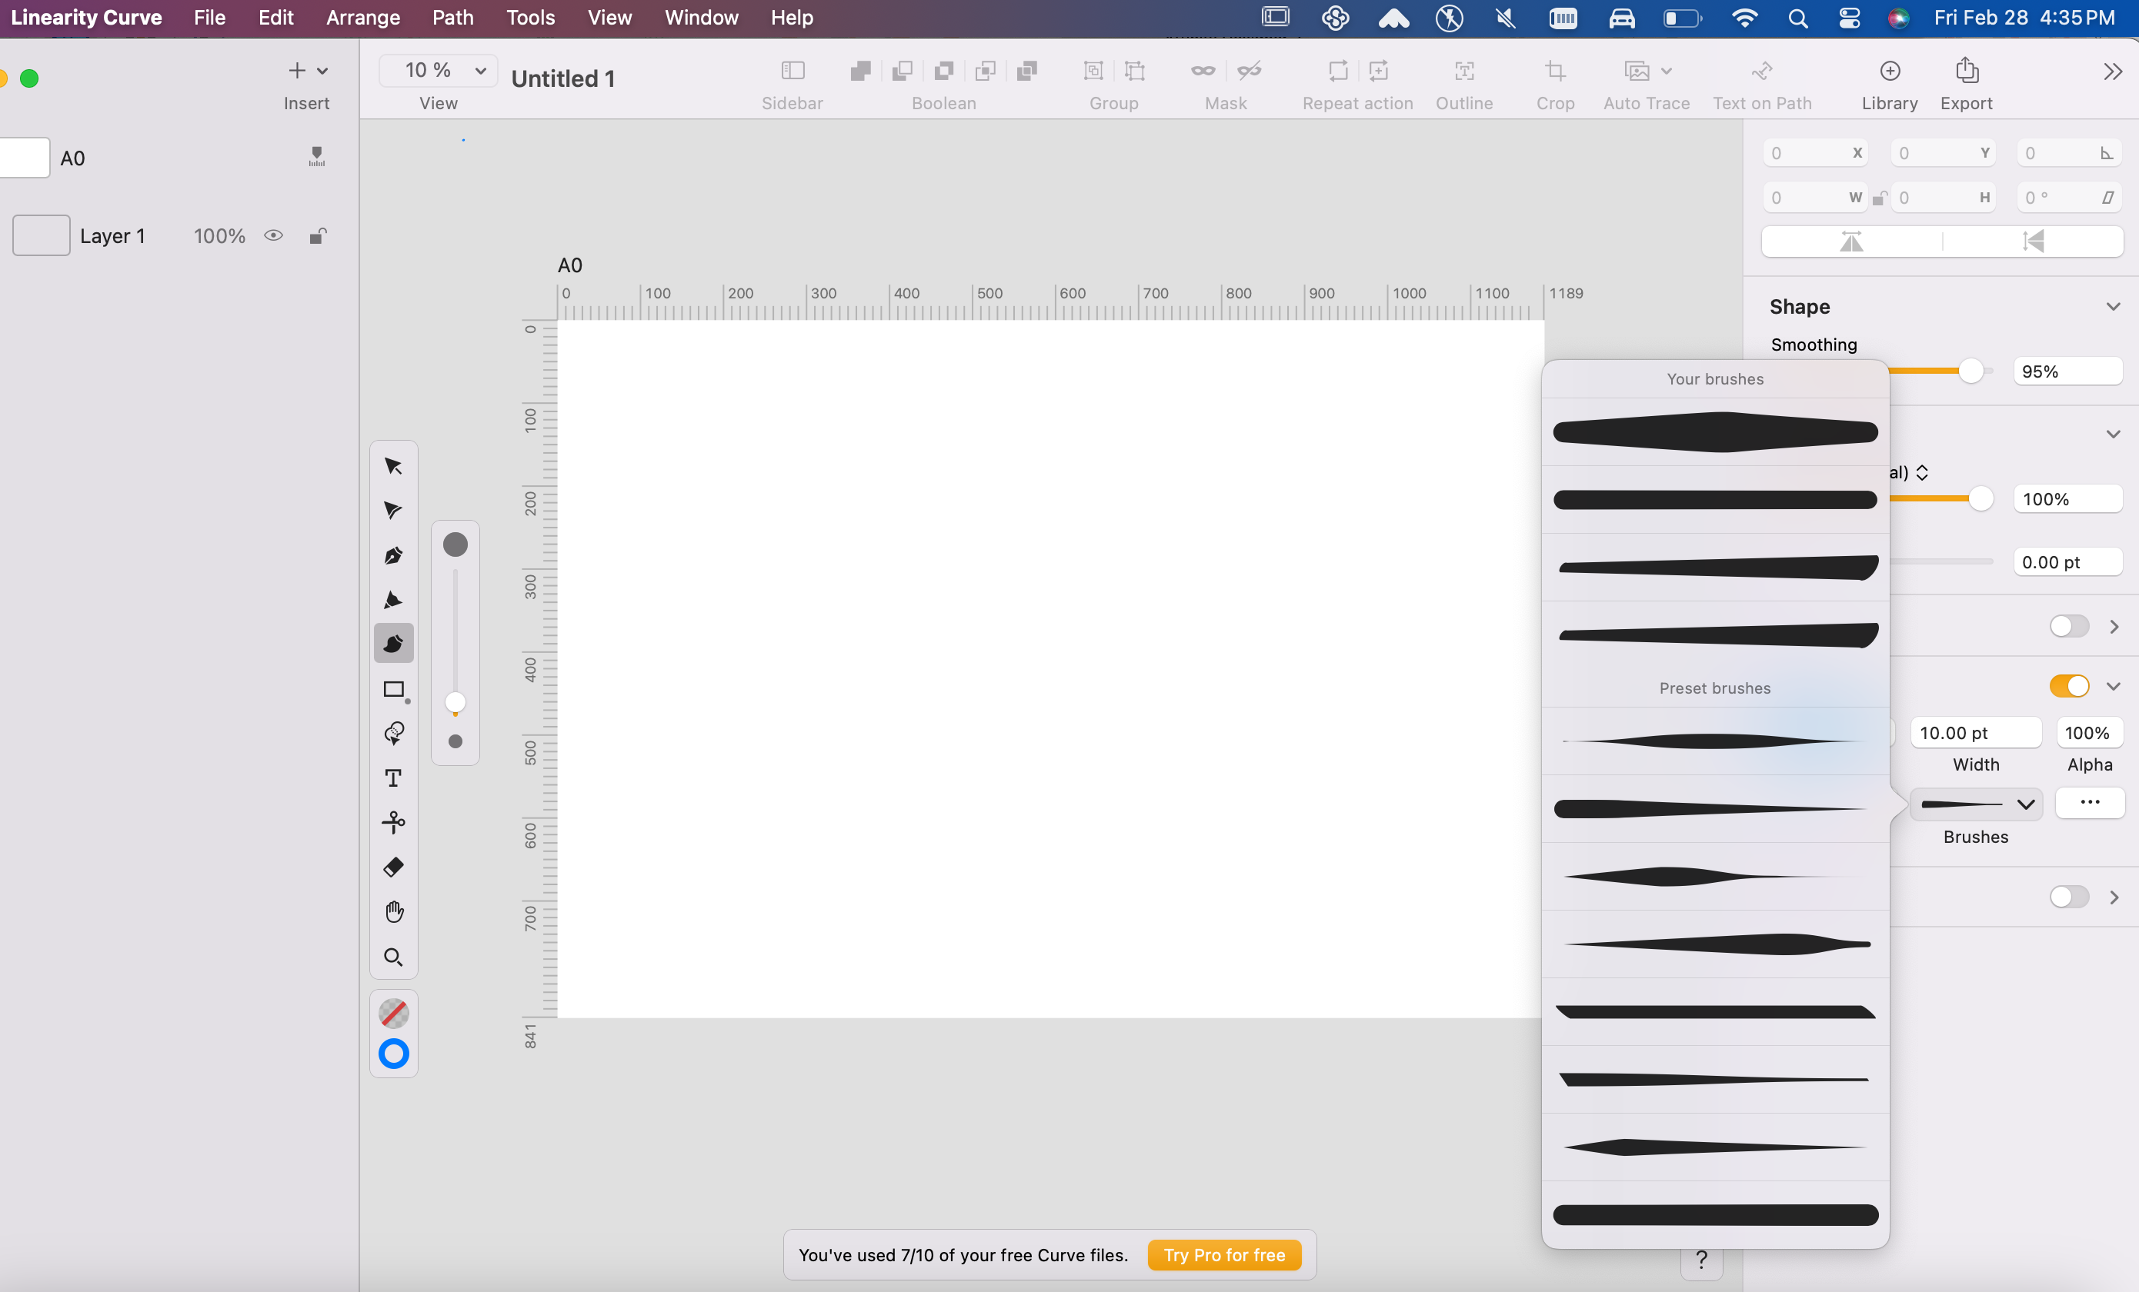The width and height of the screenshot is (2139, 1292).
Task: Expand the bottom toggle section arrow
Action: click(2114, 897)
